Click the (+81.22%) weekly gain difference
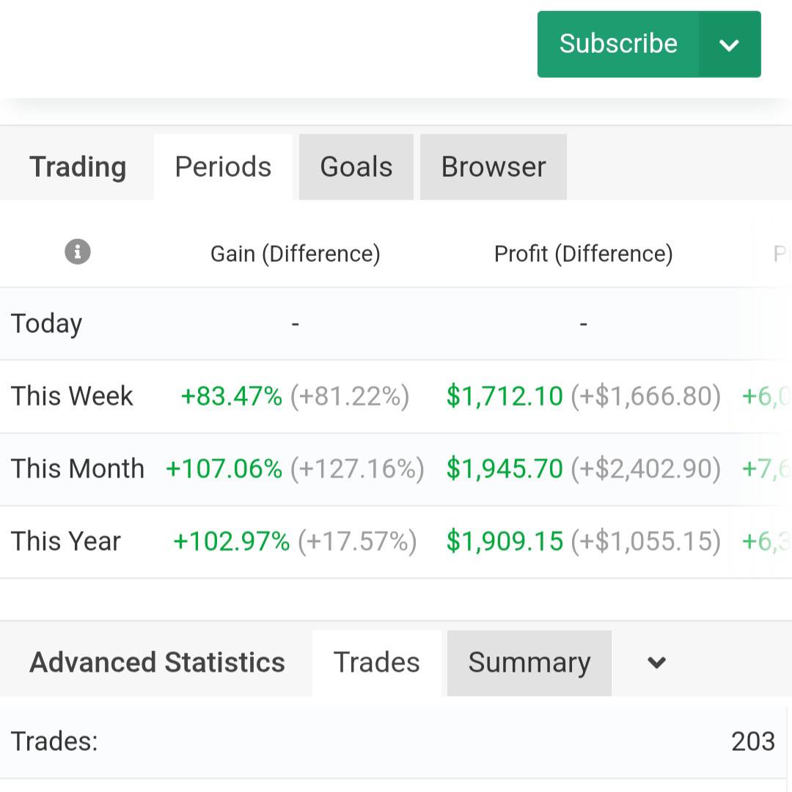The width and height of the screenshot is (792, 792). coord(350,397)
